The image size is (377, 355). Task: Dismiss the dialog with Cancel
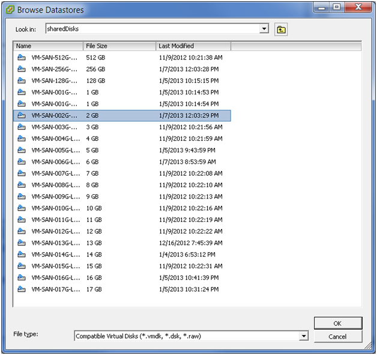tap(338, 336)
